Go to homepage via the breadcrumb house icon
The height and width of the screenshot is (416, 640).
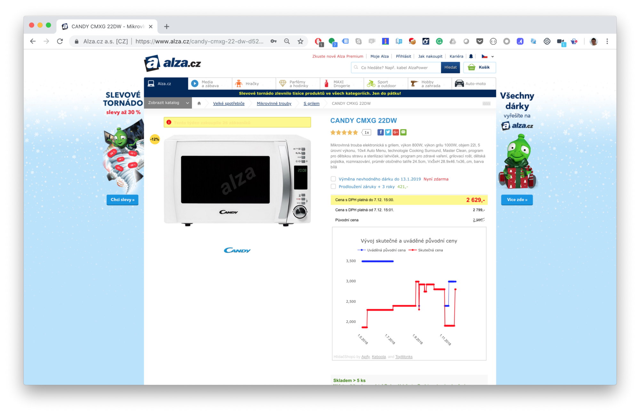[x=199, y=103]
